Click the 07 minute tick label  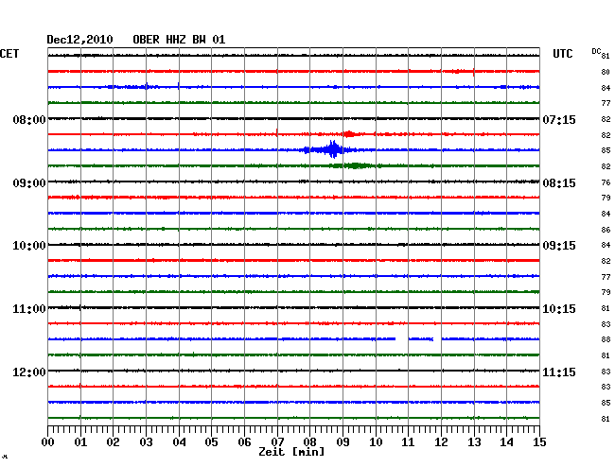click(277, 441)
